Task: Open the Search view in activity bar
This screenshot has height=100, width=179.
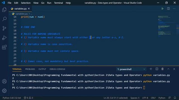Action: [x=4, y=19]
